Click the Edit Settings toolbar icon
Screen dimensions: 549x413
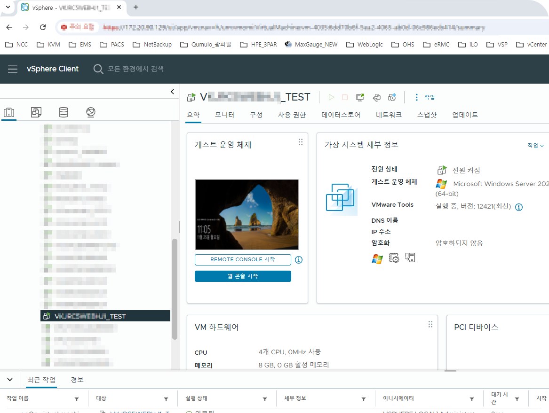tap(376, 97)
